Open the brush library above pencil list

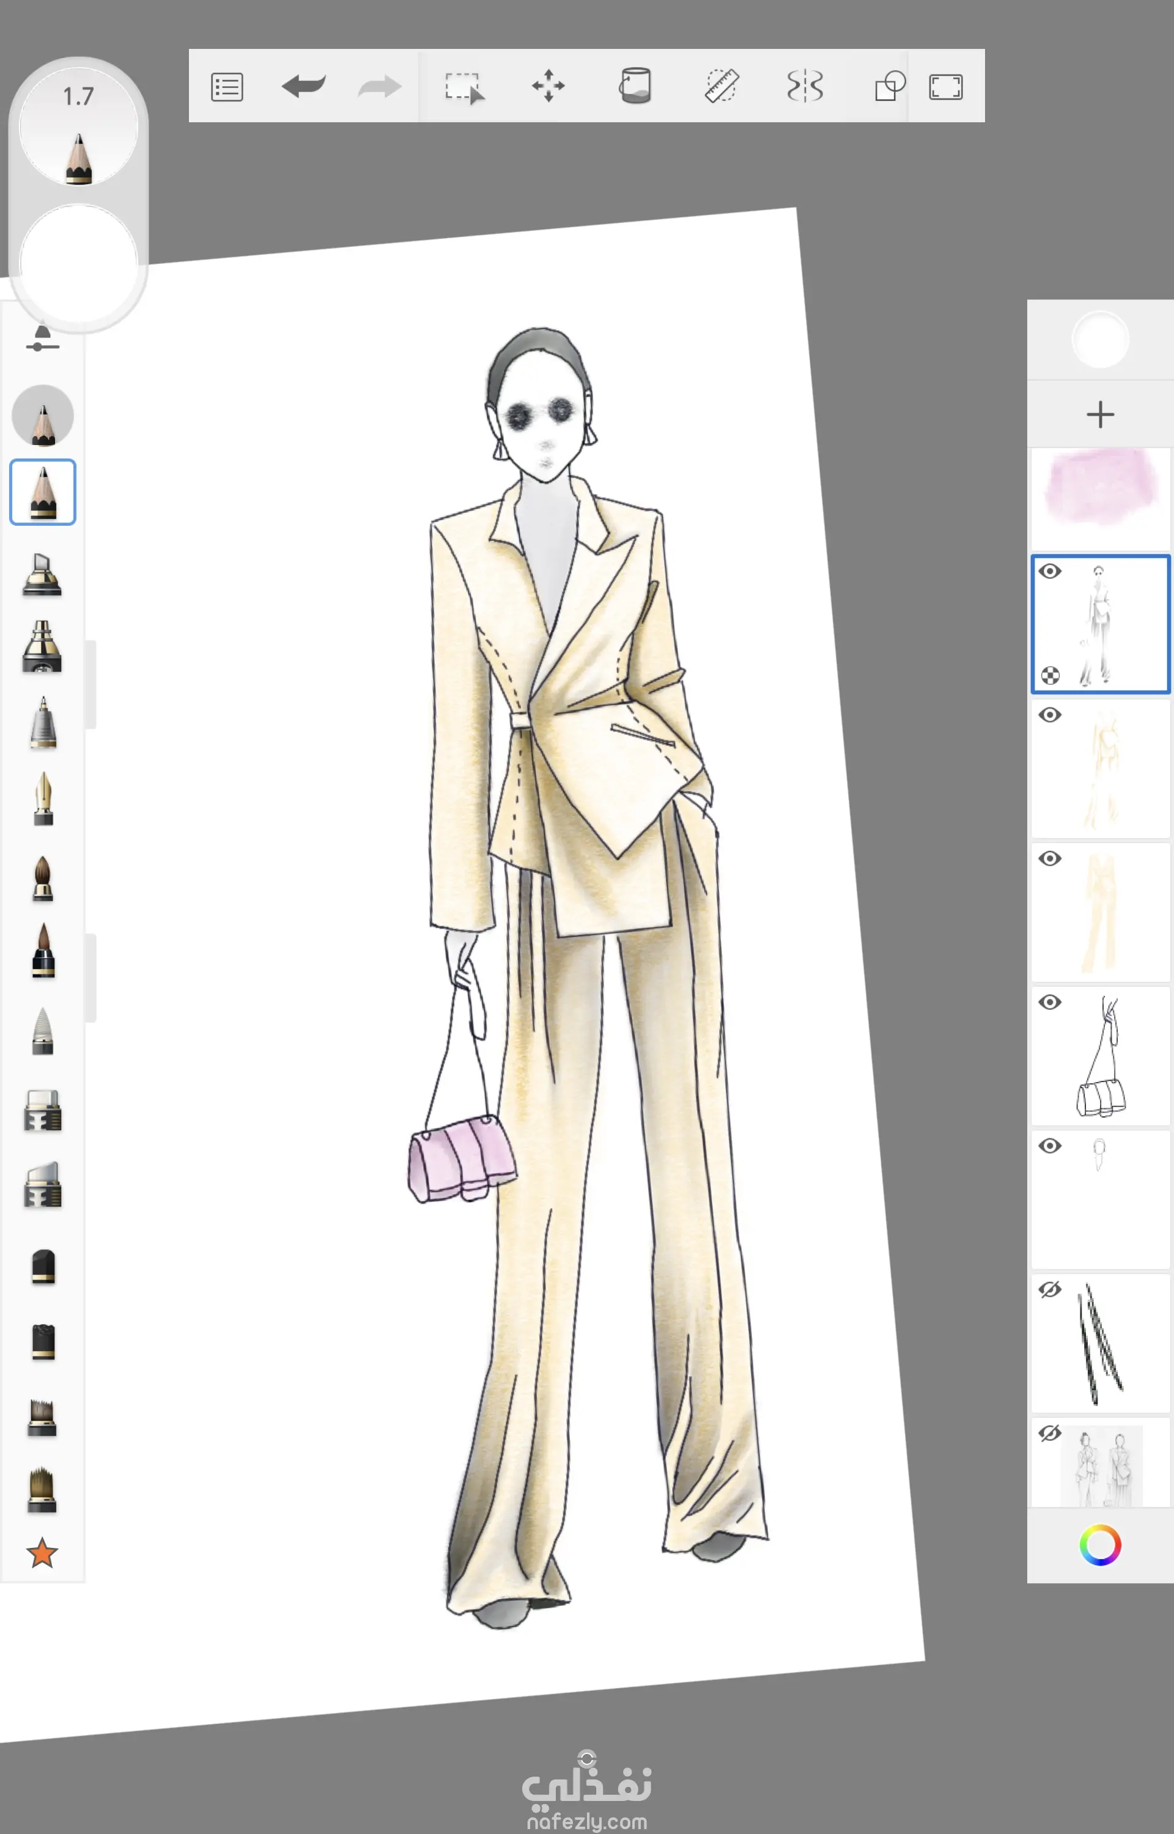tap(43, 338)
